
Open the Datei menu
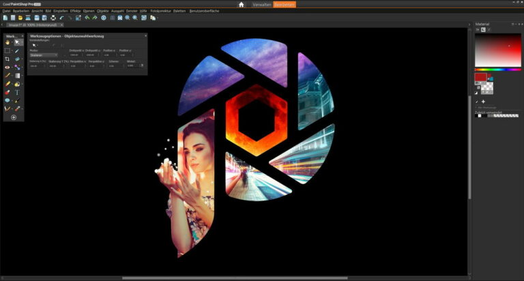point(6,11)
